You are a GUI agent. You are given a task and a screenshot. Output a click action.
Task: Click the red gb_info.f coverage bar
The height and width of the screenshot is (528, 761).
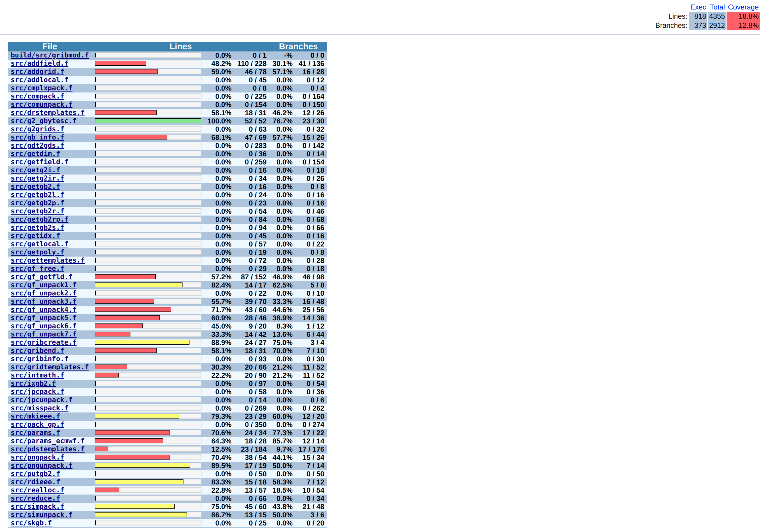pos(131,137)
